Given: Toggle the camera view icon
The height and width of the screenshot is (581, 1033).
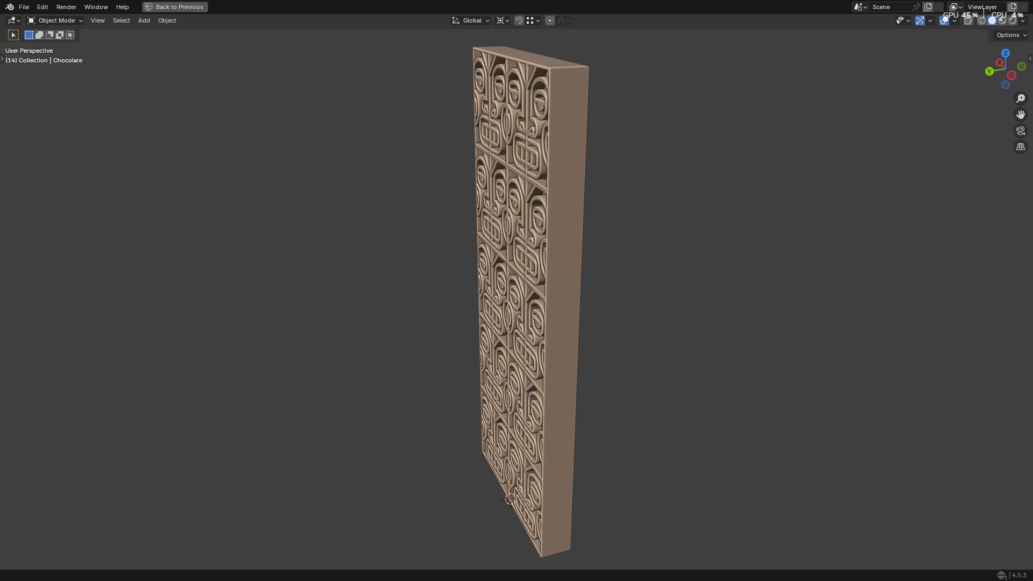Looking at the screenshot, I should [1021, 131].
